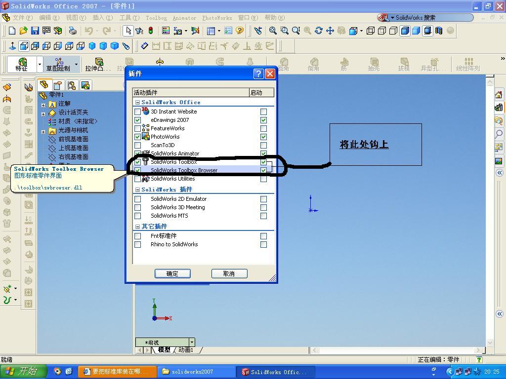Collapse the SolidWorks 插件 group

click(137, 190)
